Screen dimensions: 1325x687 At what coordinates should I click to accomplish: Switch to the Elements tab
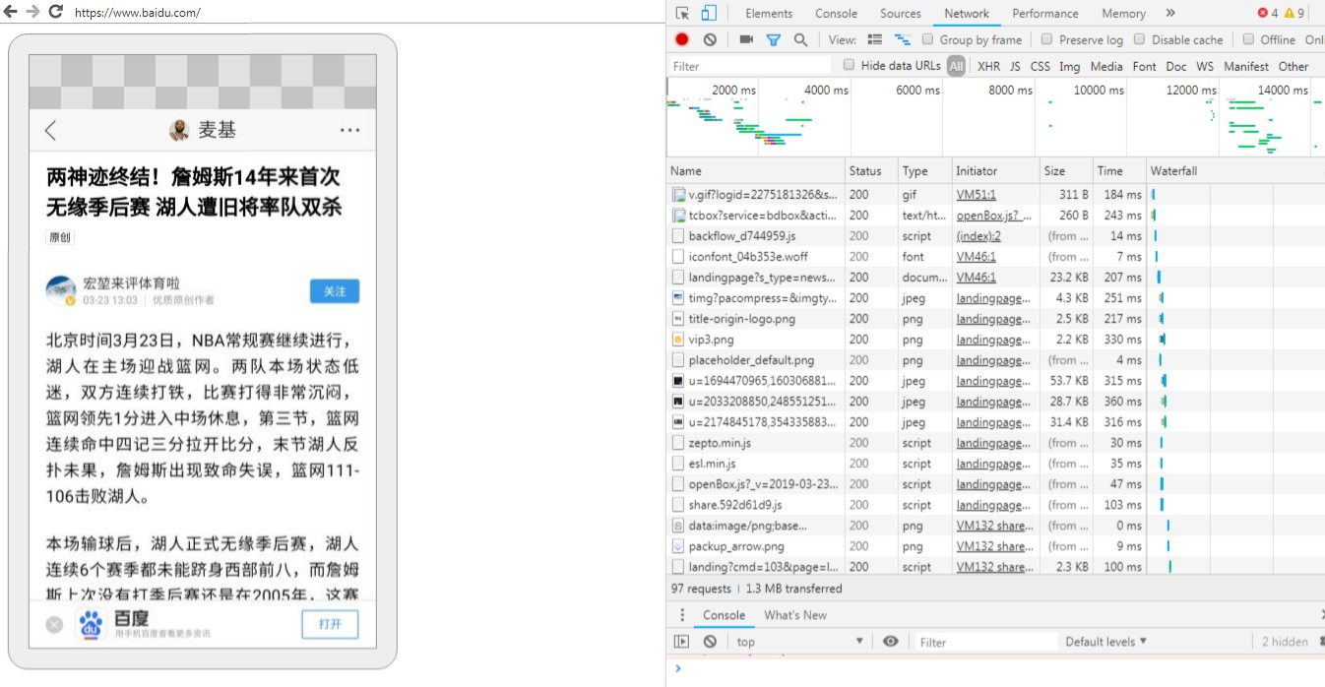coord(769,14)
